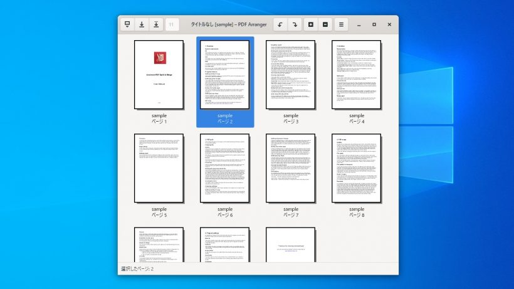Click the highlighted sample ページ 2 thumbnail
514x289 pixels.
[225, 75]
